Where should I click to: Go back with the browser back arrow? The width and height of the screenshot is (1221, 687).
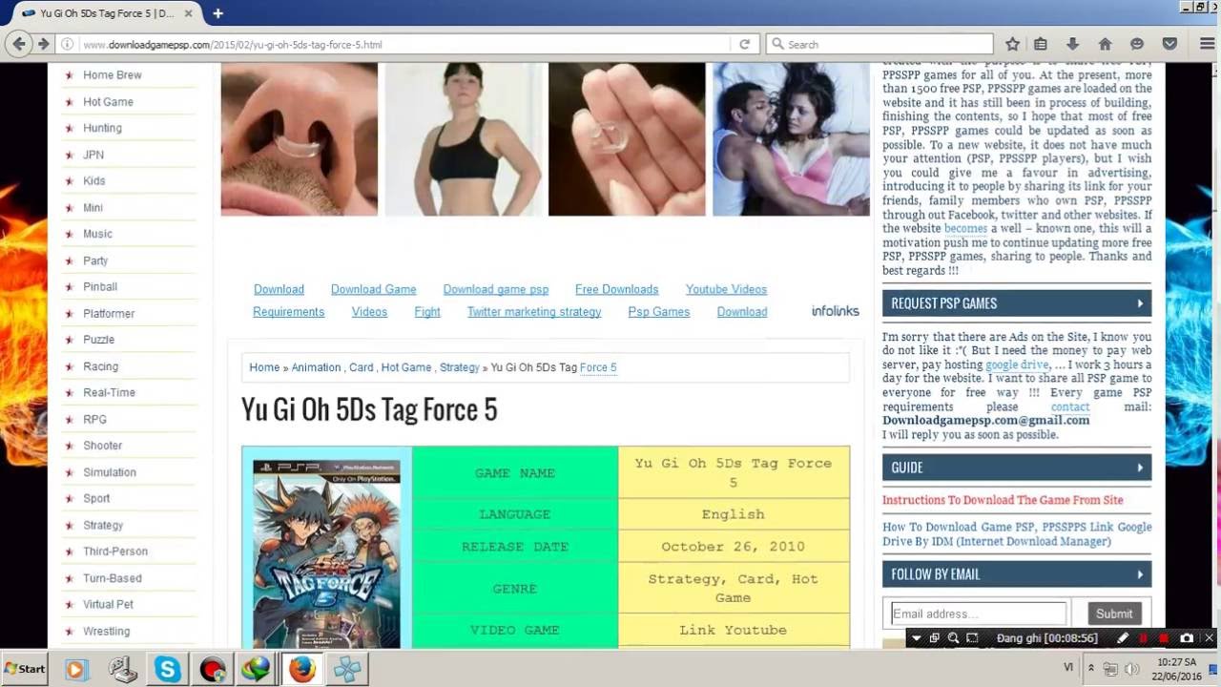tap(18, 44)
